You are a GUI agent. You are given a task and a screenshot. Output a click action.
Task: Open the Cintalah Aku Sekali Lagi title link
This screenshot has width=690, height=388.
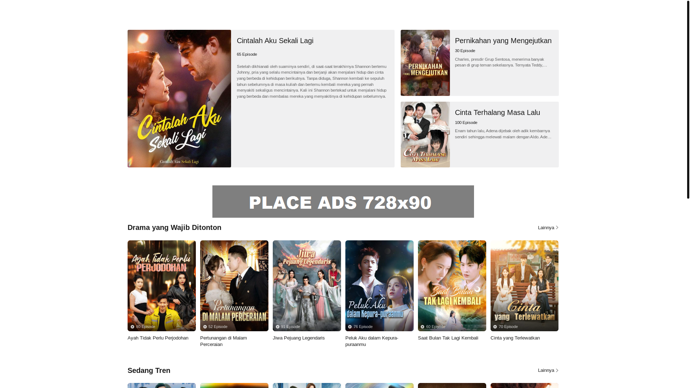275,41
